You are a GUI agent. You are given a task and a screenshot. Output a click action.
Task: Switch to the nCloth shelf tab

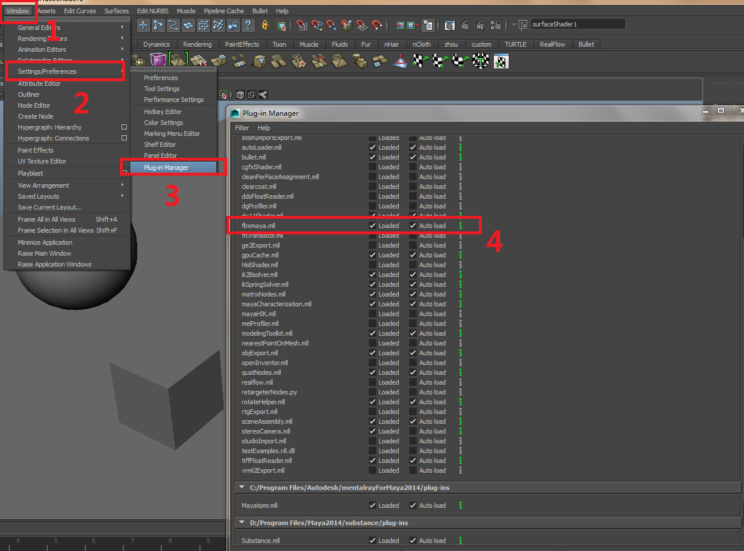(x=421, y=44)
